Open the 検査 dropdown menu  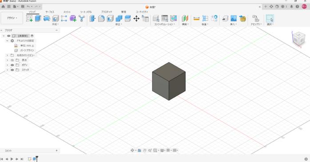(x=205, y=24)
